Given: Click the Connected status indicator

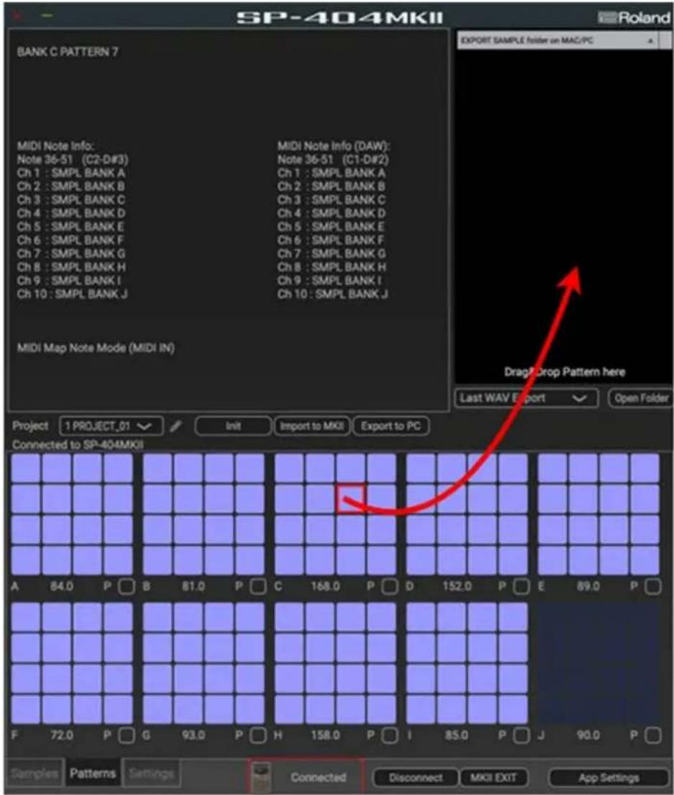Looking at the screenshot, I should [x=318, y=777].
